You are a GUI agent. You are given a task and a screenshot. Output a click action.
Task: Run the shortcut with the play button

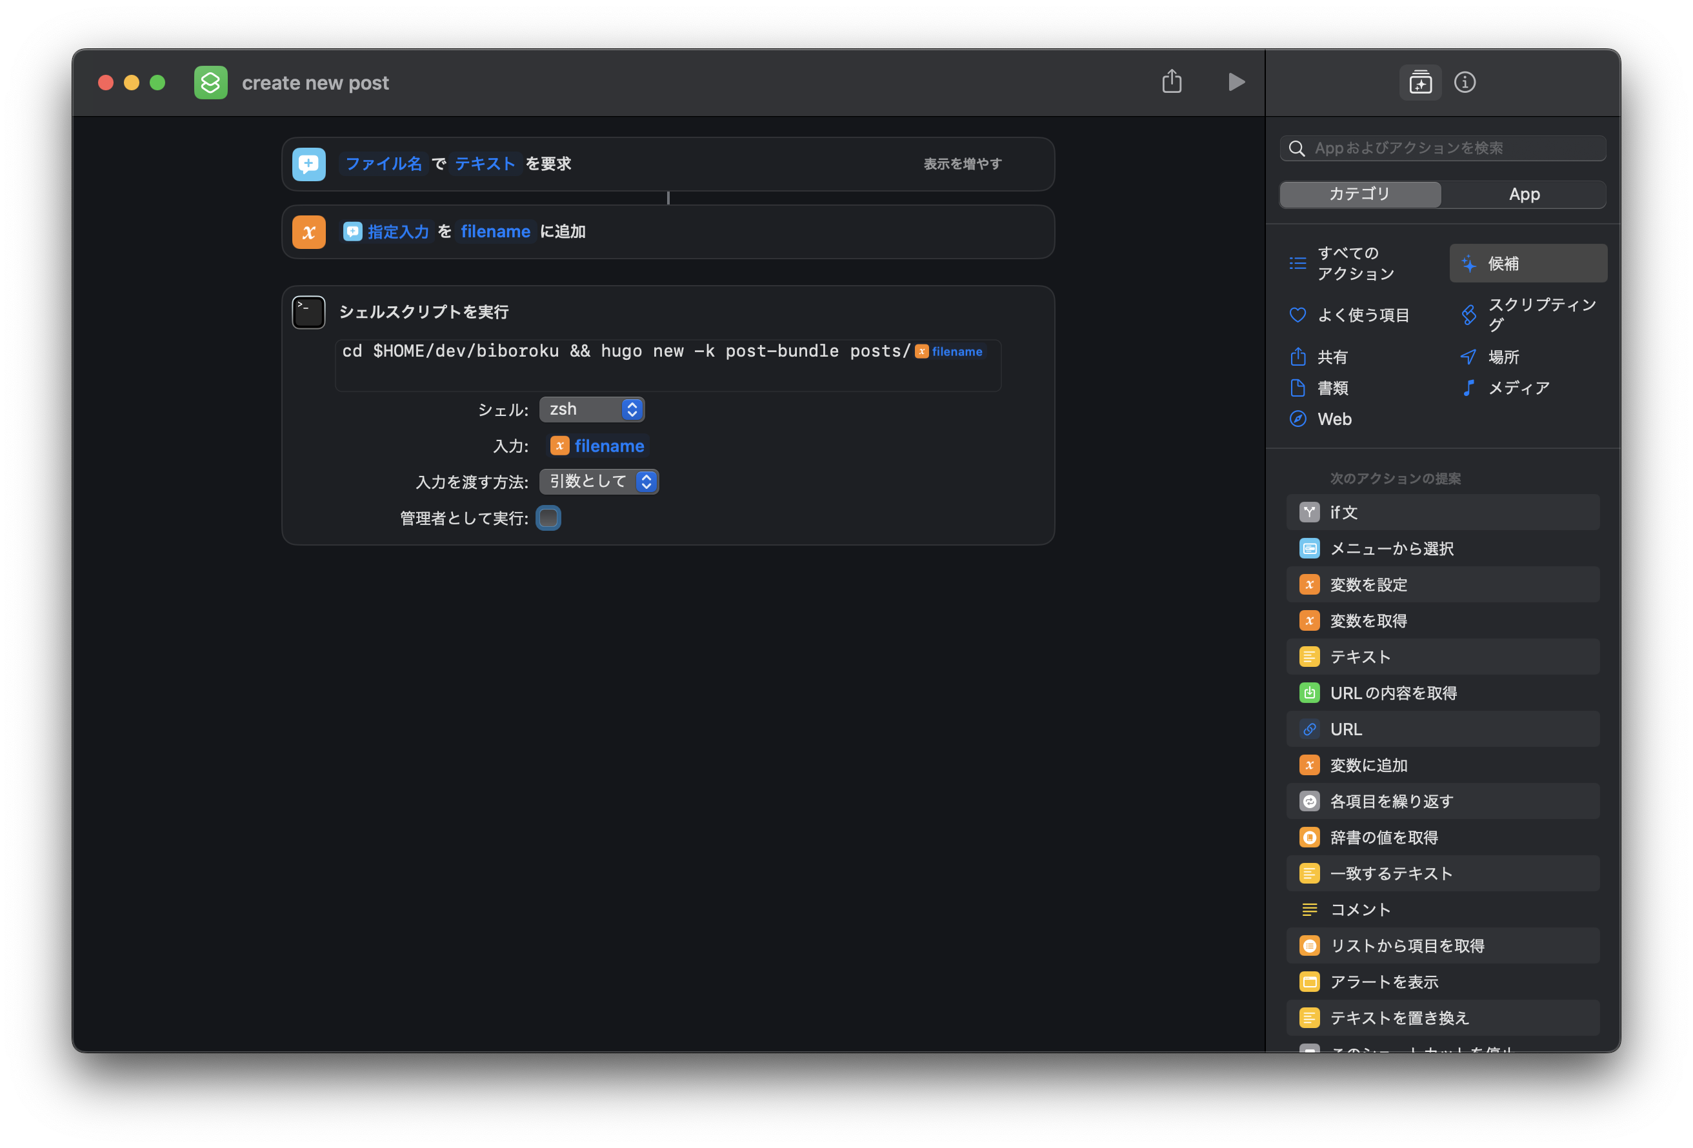tap(1236, 83)
